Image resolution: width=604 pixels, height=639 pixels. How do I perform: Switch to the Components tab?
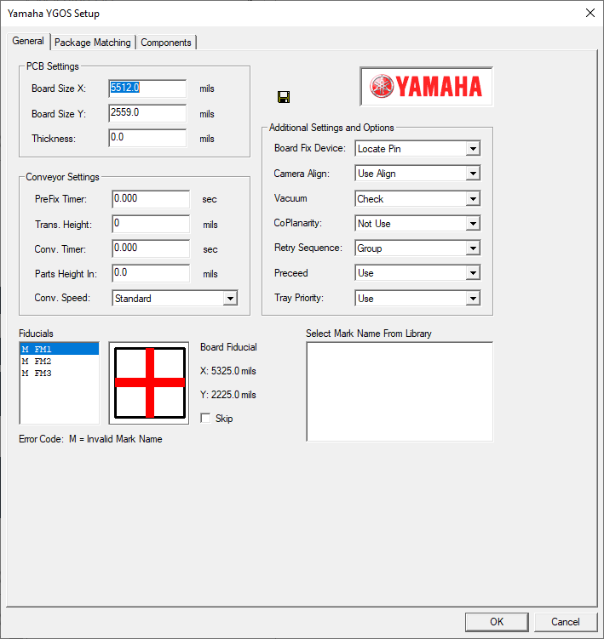165,43
